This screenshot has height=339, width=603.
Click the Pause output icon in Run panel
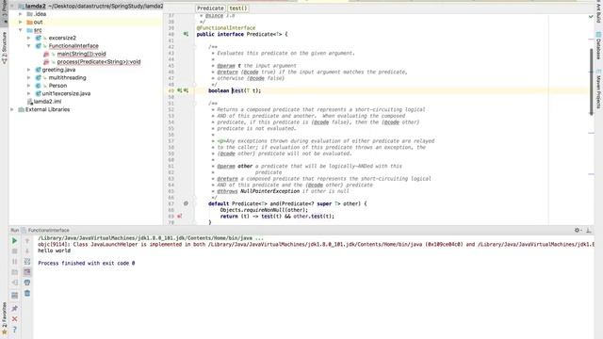click(x=15, y=262)
